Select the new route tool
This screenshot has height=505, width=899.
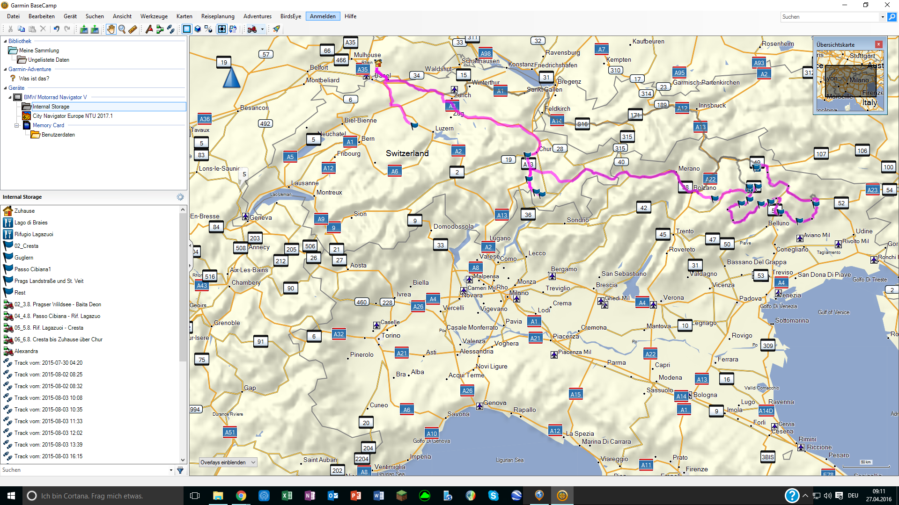160,29
